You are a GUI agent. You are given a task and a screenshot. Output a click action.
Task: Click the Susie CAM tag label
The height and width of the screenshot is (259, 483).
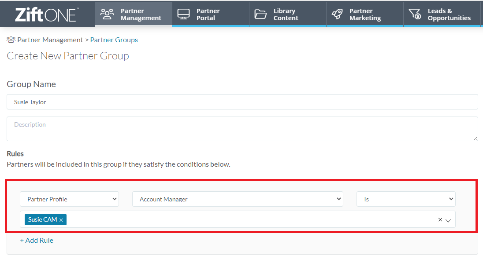[42, 220]
